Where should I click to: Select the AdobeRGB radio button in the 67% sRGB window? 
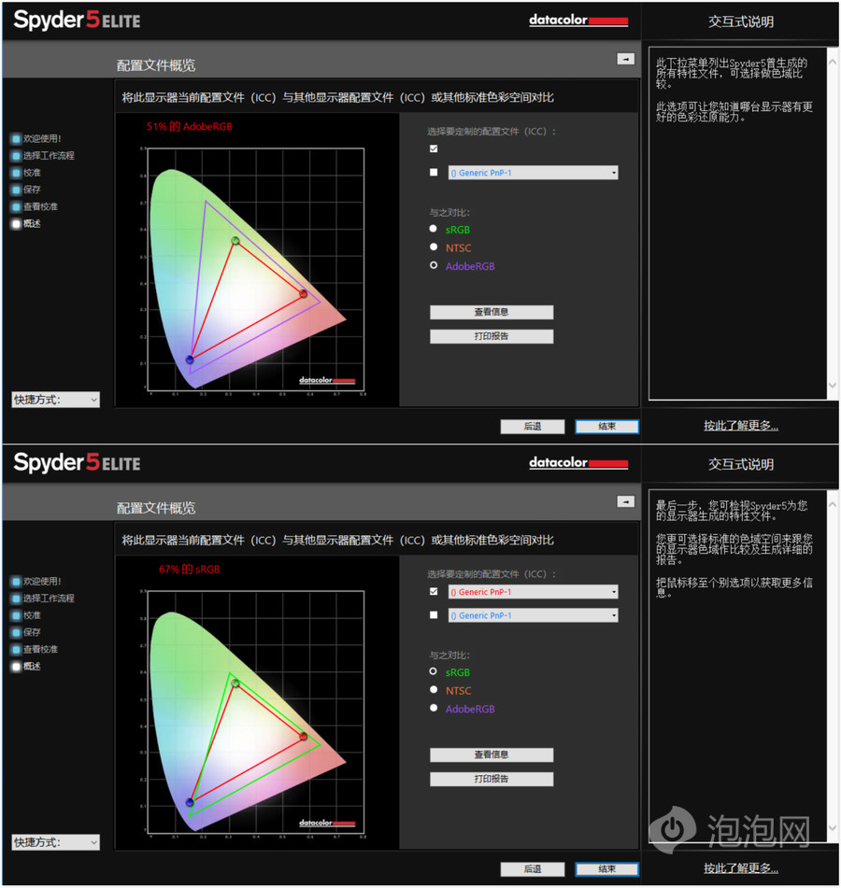(433, 709)
